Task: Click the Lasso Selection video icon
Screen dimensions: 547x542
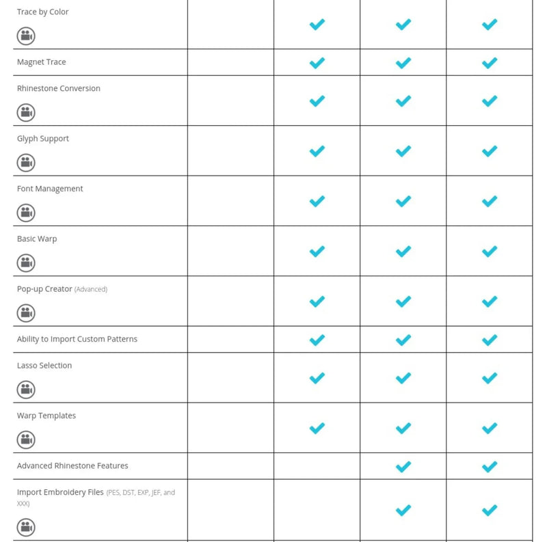Action: coord(26,390)
